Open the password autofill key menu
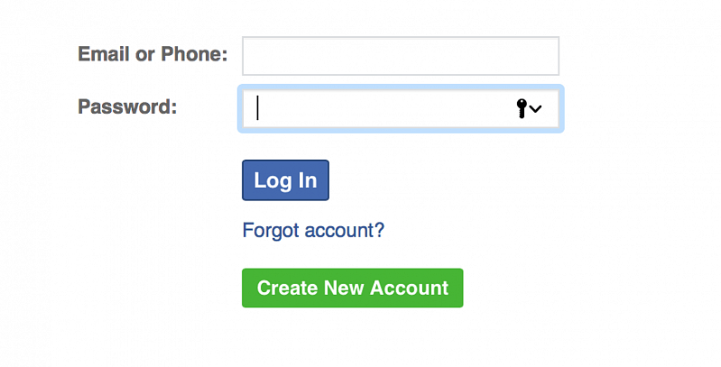721x367 pixels. coord(528,109)
